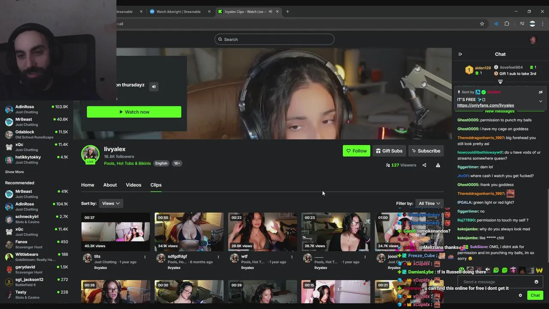
Task: Switch to the Videos tab
Action: click(133, 185)
